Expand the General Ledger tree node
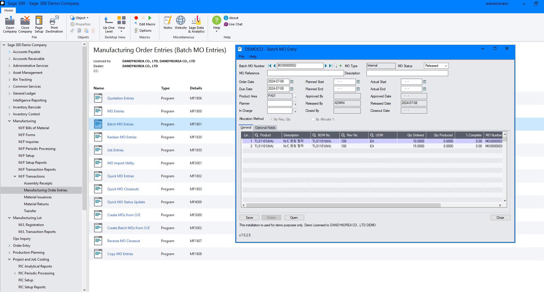This screenshot has height=292, width=544. pyautogui.click(x=9, y=93)
